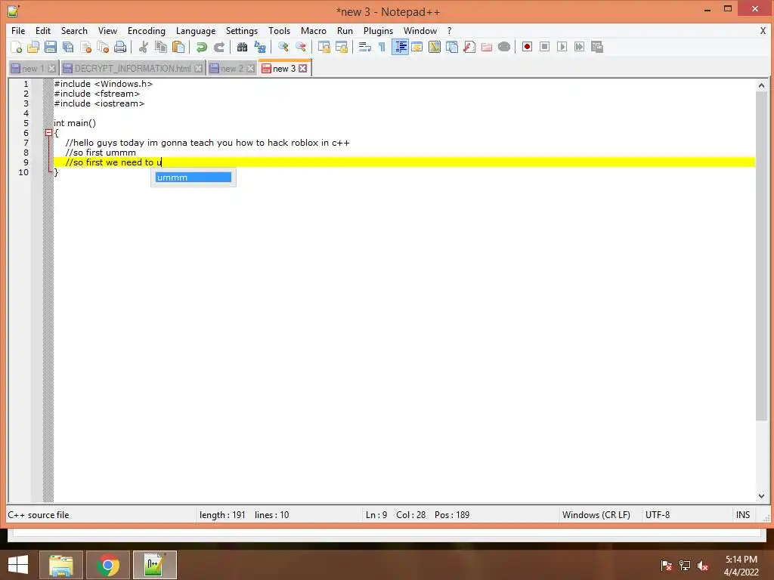Click the vertical scrollbar up arrow
This screenshot has width=774, height=580.
coord(761,85)
